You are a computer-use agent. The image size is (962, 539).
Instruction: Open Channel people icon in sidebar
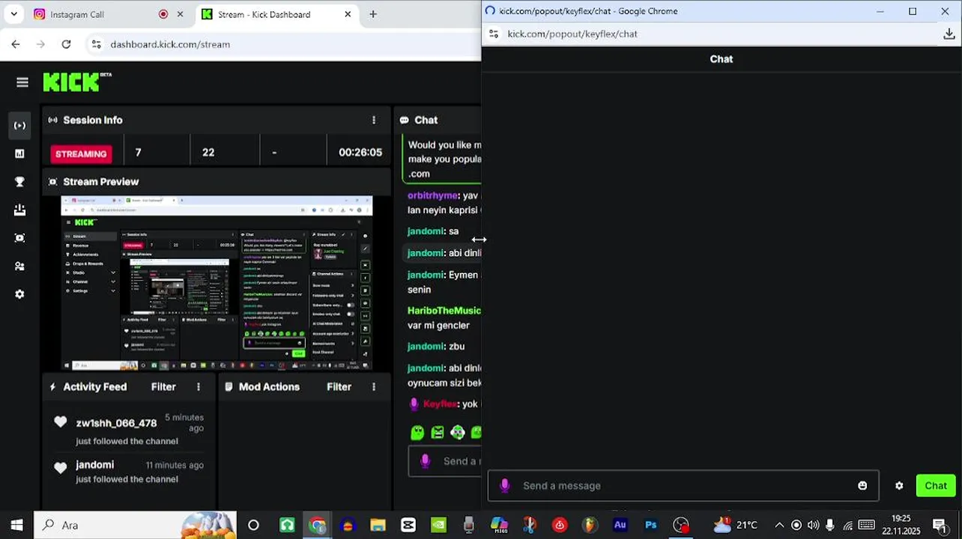[20, 267]
